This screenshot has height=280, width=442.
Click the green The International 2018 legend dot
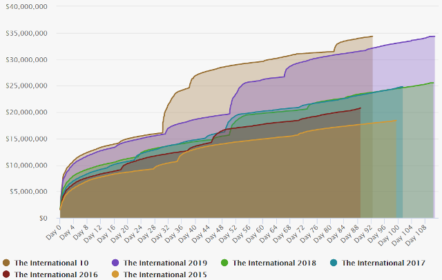224,263
